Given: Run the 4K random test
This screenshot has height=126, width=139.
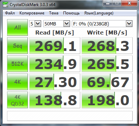Looking at the screenshot, I should (17, 82).
